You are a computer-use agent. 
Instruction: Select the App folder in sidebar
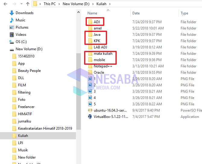click(x=18, y=63)
